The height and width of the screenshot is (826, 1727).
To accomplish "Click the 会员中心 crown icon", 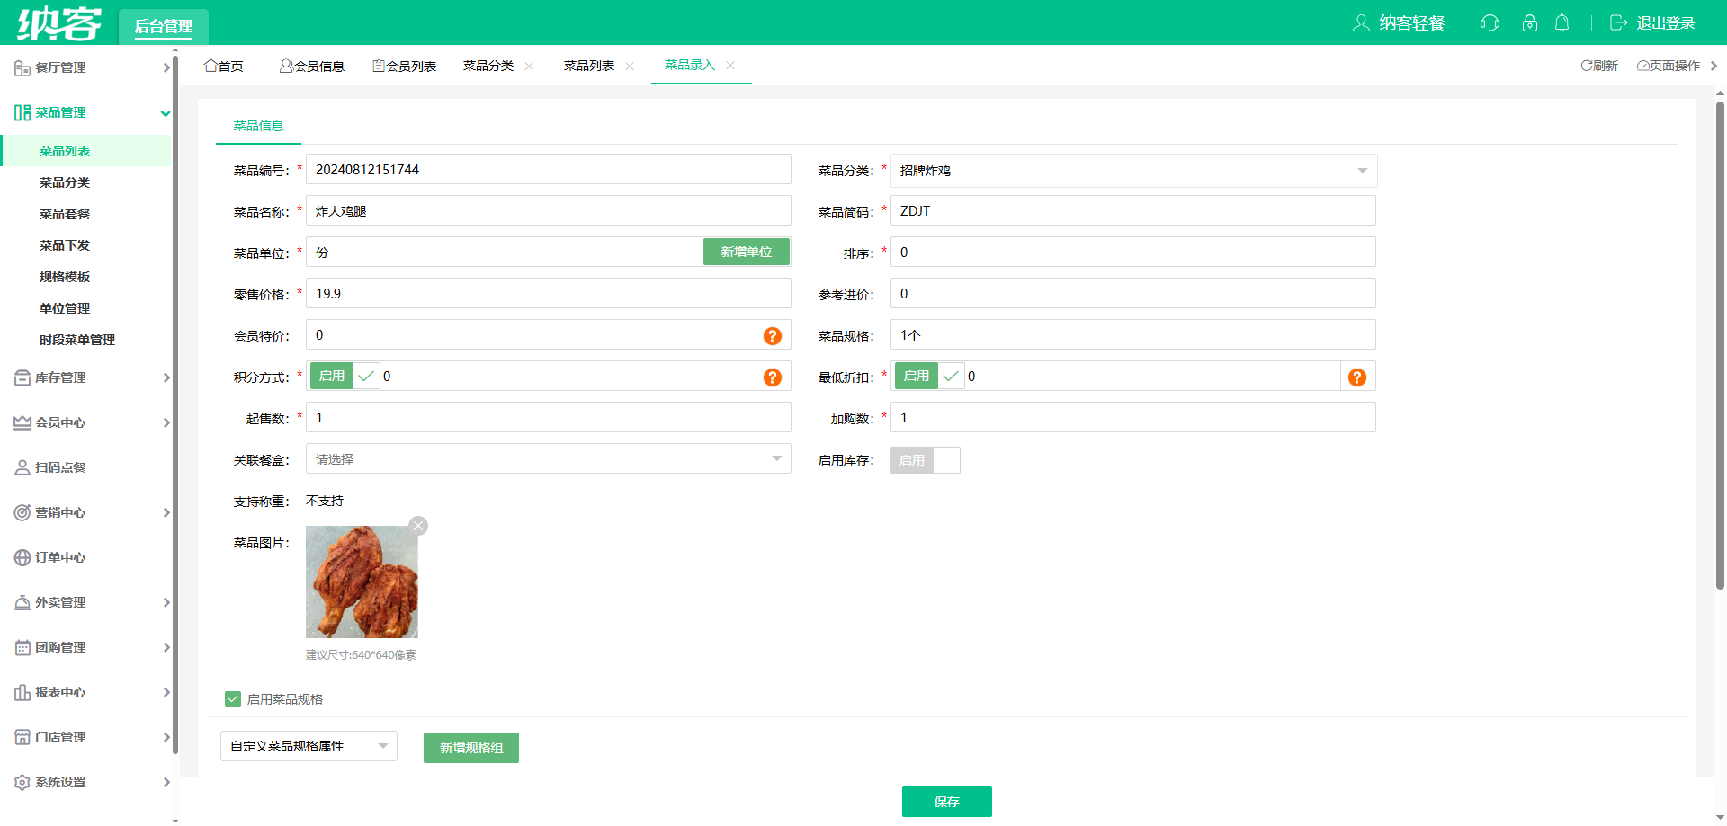I will [x=22, y=423].
